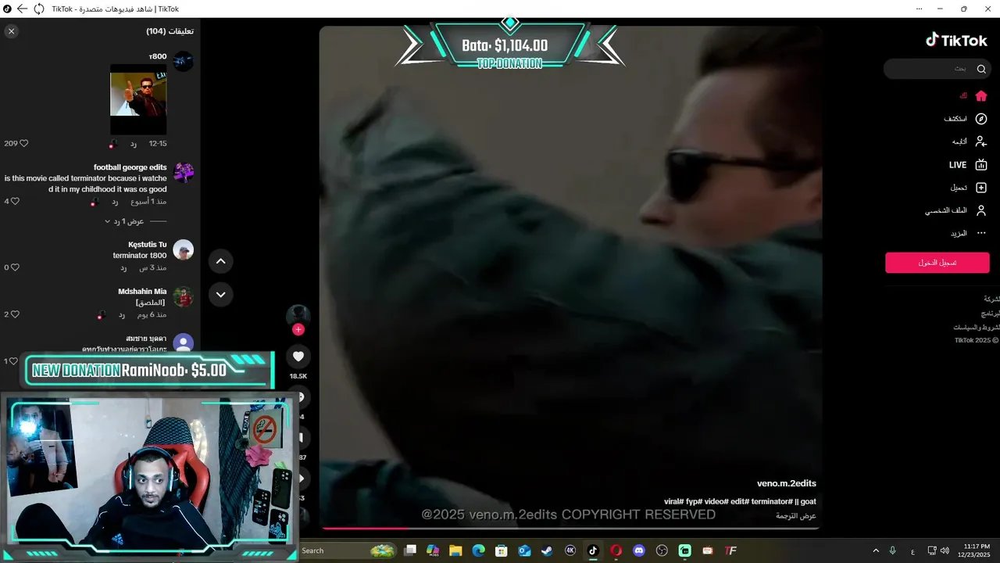
Task: Open the LIVE section icon
Action: coord(981,165)
